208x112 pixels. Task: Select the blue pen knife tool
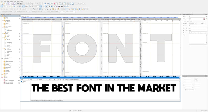14,6
